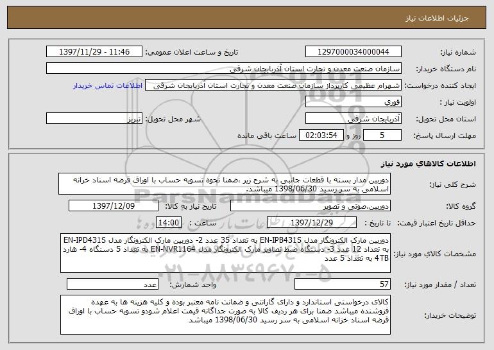Click the delivery city field تبریز
This screenshot has width=494, height=350.
[x=94, y=119]
